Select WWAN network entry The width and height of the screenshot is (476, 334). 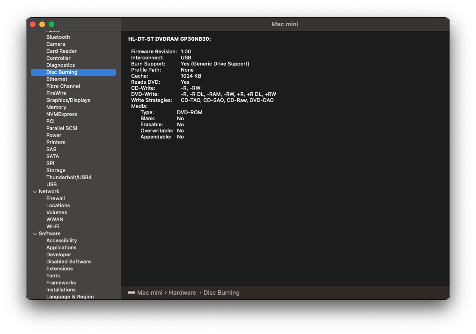[55, 219]
